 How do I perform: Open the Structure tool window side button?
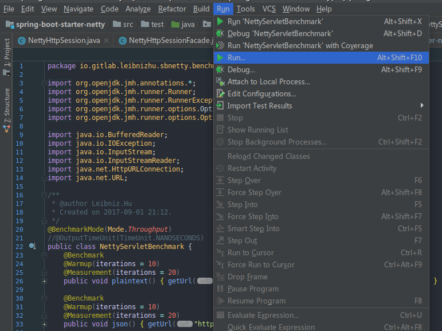tap(7, 109)
